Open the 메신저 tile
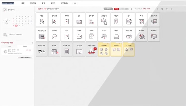Screen dimensions: 186x106 point(117,20)
